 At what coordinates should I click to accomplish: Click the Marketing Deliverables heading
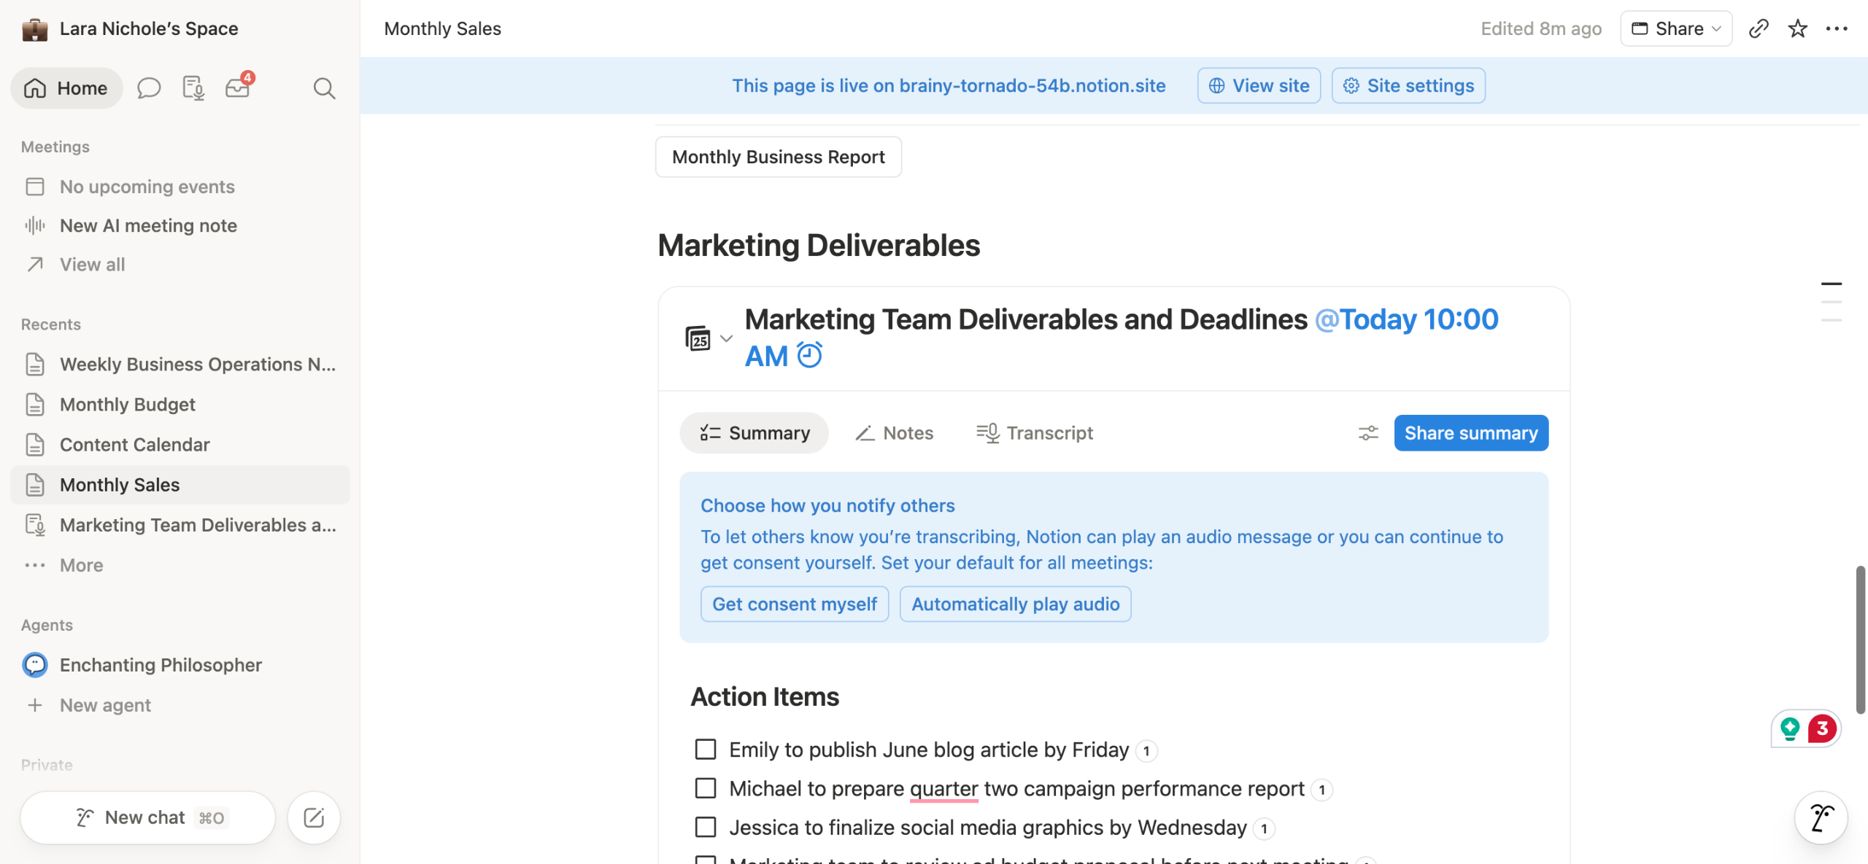pyautogui.click(x=819, y=245)
